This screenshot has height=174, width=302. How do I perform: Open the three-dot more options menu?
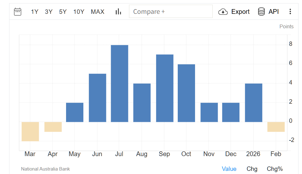(290, 12)
